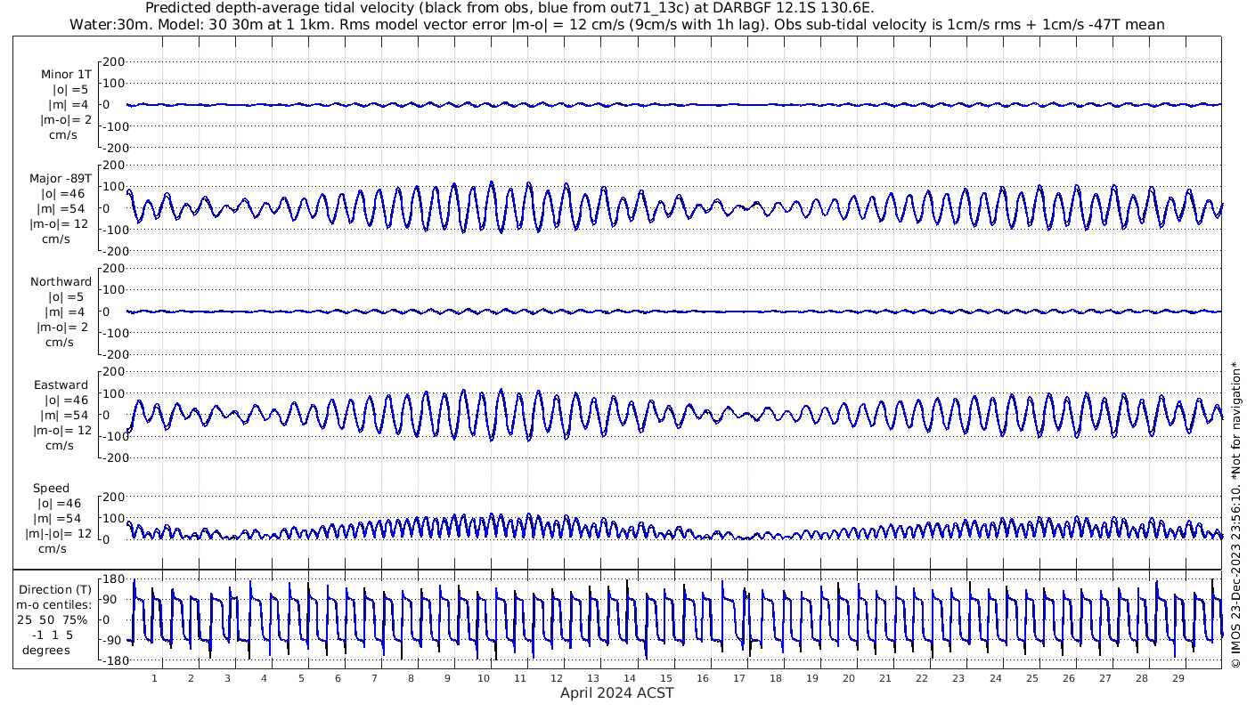The image size is (1247, 712).
Task: Click the day 25 x-axis label
Action: point(1031,678)
